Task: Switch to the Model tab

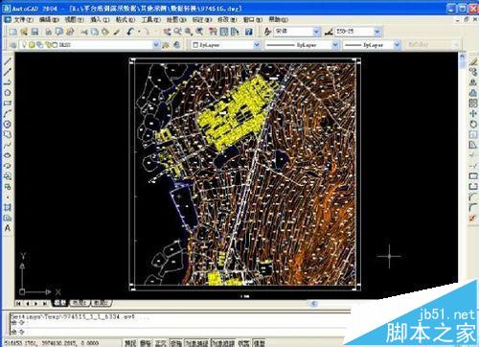Action: click(60, 303)
